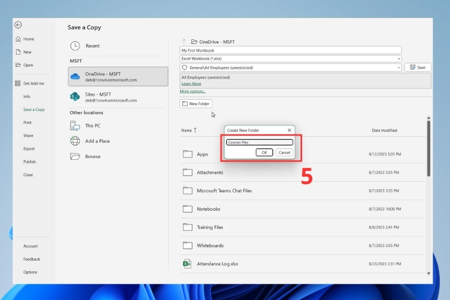Open the Learn More link
This screenshot has width=450, height=300.
click(191, 83)
